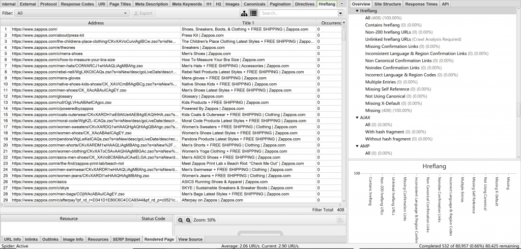Click the plus icon to add columns
The width and height of the screenshot is (521, 249).
[x=344, y=22]
